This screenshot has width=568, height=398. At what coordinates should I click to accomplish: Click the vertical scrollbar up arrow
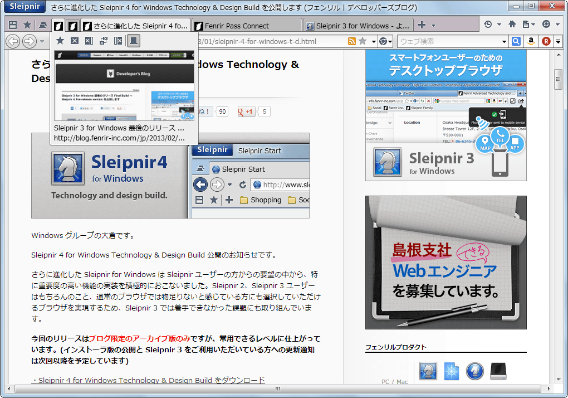point(558,55)
